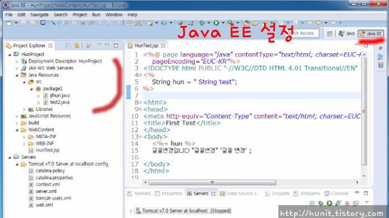
Task: Select web.xml in Tomcat config
Action: coord(41,205)
